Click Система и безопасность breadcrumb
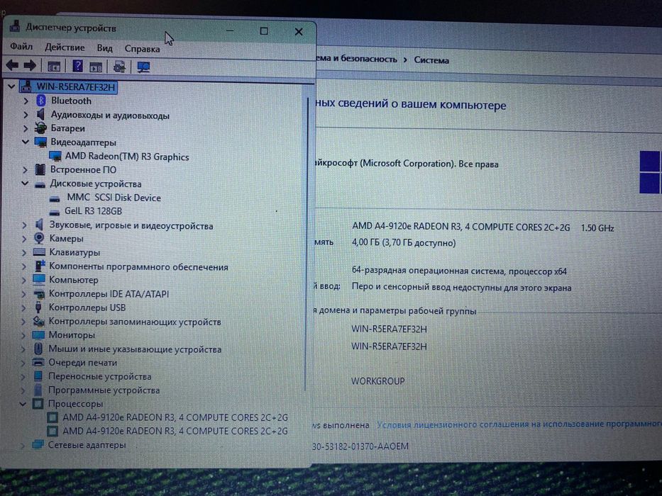The image size is (662, 496). click(356, 59)
